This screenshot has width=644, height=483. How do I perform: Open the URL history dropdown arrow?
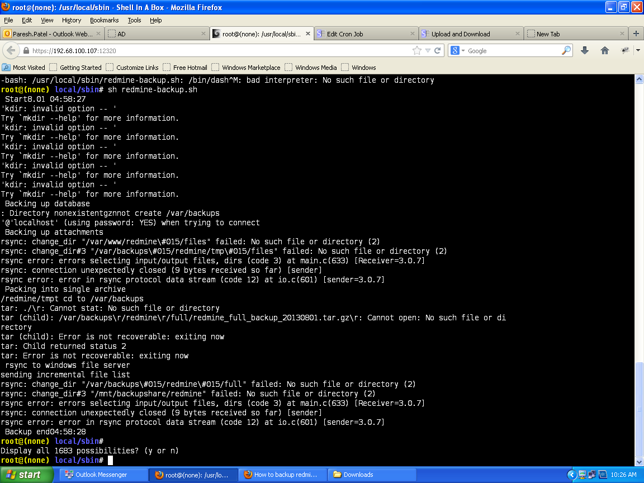(428, 50)
